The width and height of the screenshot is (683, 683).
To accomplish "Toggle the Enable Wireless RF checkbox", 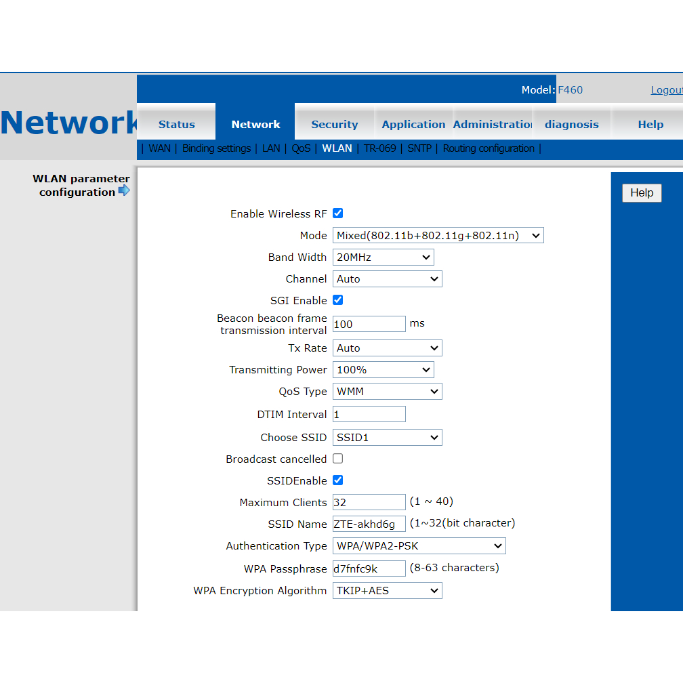I will point(337,213).
